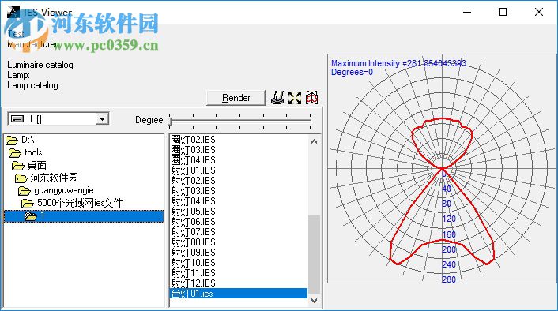
Task: Click the four-arrows expand view icon
Action: point(295,98)
